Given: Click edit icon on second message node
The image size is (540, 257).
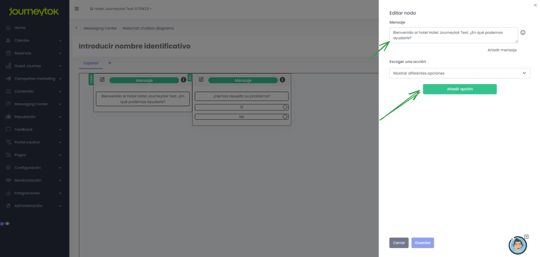Looking at the screenshot, I should click(x=201, y=79).
